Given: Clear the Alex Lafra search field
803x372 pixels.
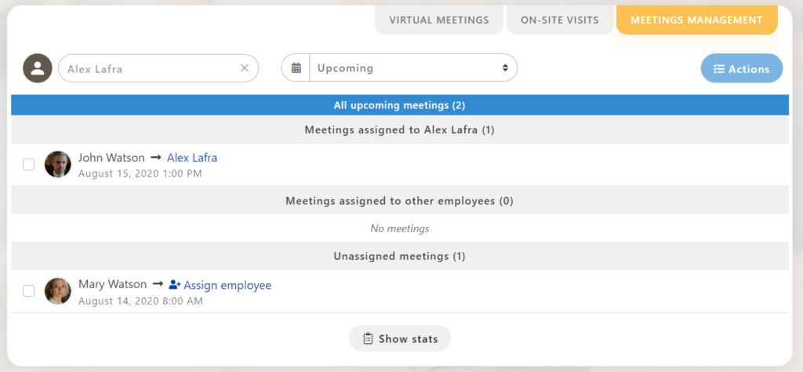Looking at the screenshot, I should click(x=245, y=68).
